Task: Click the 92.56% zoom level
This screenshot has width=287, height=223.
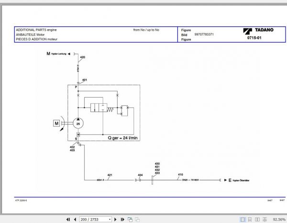Action: point(279,219)
